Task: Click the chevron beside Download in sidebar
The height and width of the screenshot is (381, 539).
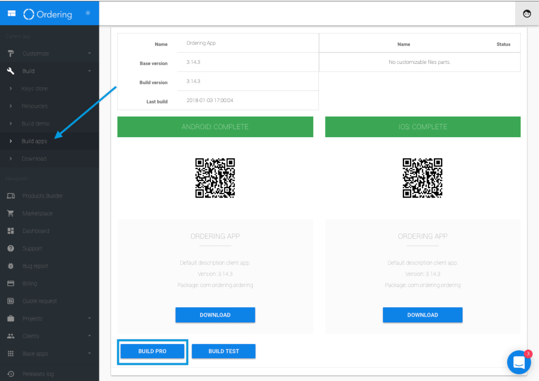Action: [x=11, y=158]
